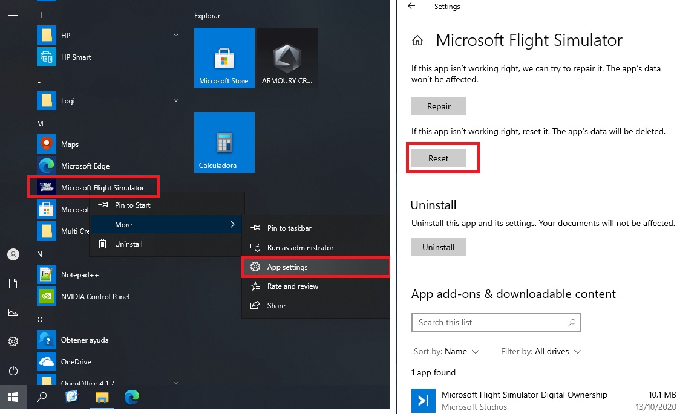Click the Microsoft Flight Simulator app icon
The height and width of the screenshot is (414, 700).
[x=47, y=187]
